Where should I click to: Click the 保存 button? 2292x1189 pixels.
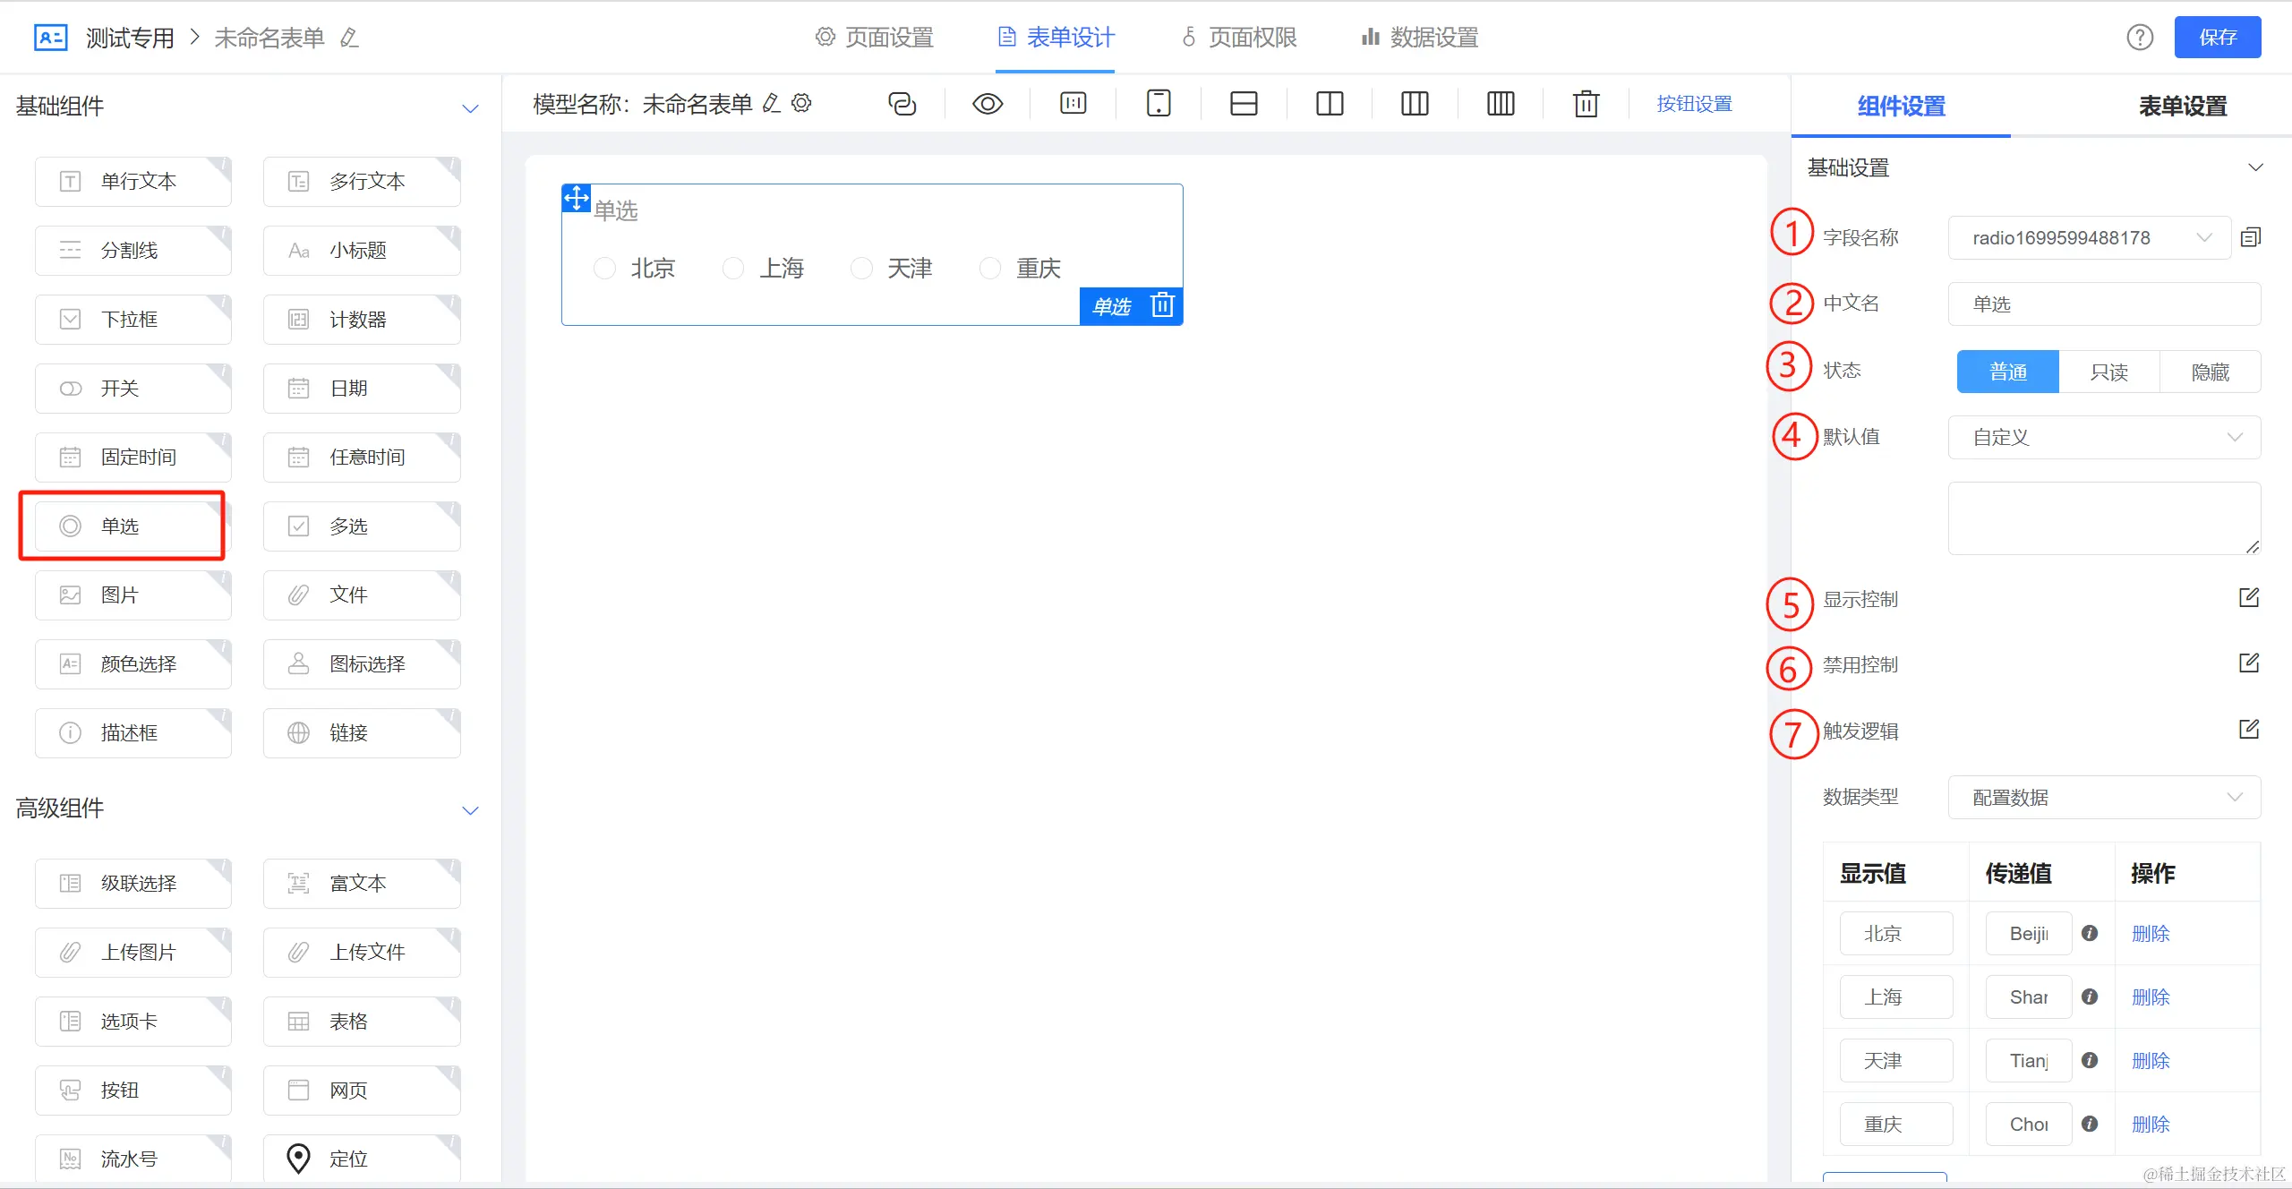click(x=2217, y=38)
